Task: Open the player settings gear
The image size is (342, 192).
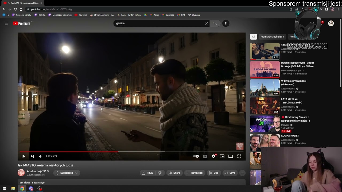Action: [214, 156]
